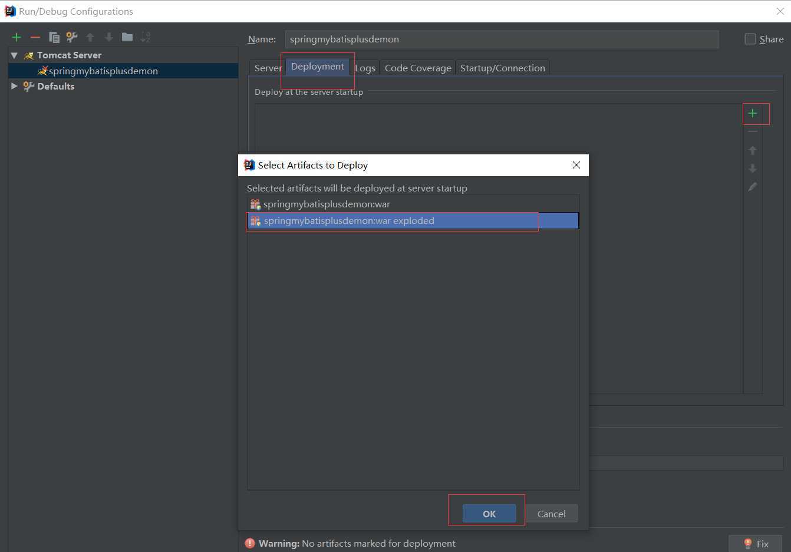Image resolution: width=791 pixels, height=552 pixels.
Task: Switch to the Deployment tab
Action: (318, 67)
